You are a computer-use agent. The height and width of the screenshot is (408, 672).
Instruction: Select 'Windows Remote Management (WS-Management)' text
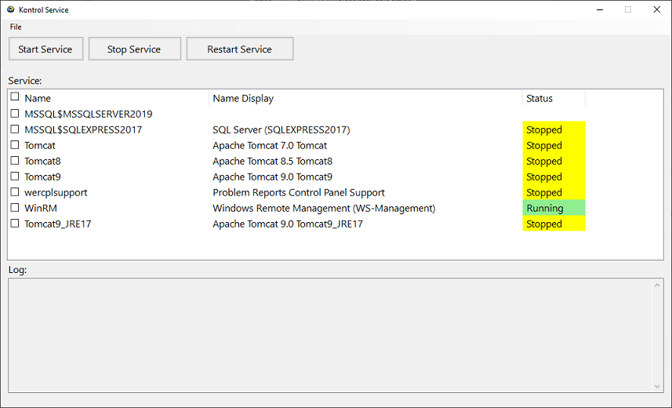tap(324, 208)
